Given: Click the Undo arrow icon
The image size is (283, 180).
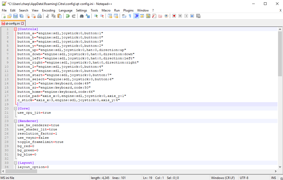Looking at the screenshot, I should [68, 16].
